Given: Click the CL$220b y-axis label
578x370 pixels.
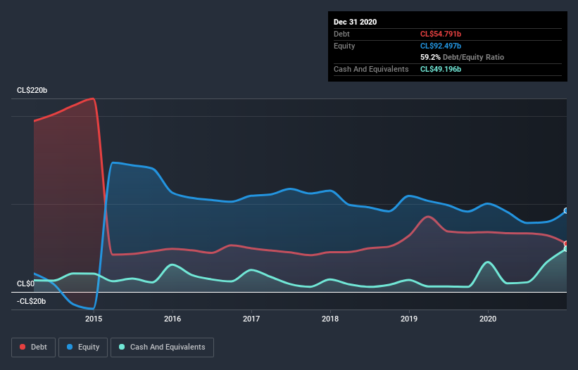Looking at the screenshot, I should pyautogui.click(x=32, y=91).
